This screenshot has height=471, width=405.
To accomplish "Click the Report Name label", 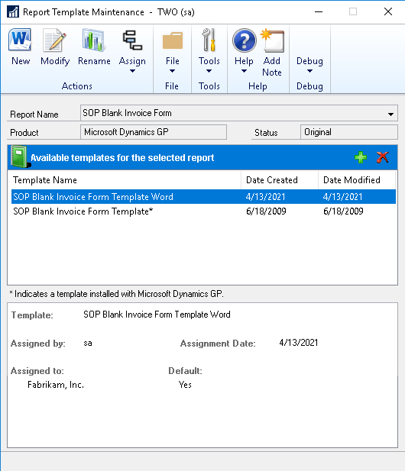I will click(34, 115).
